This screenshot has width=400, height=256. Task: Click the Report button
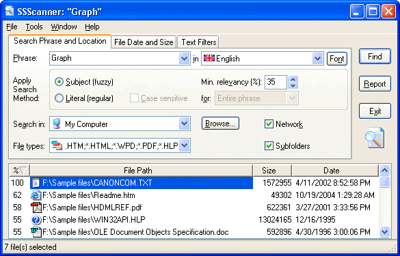pyautogui.click(x=375, y=84)
